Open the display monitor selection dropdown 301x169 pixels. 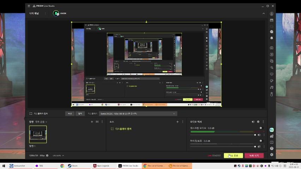click(x=138, y=114)
